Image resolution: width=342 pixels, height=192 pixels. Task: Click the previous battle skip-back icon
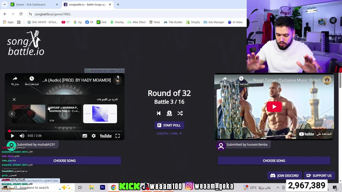[159, 113]
